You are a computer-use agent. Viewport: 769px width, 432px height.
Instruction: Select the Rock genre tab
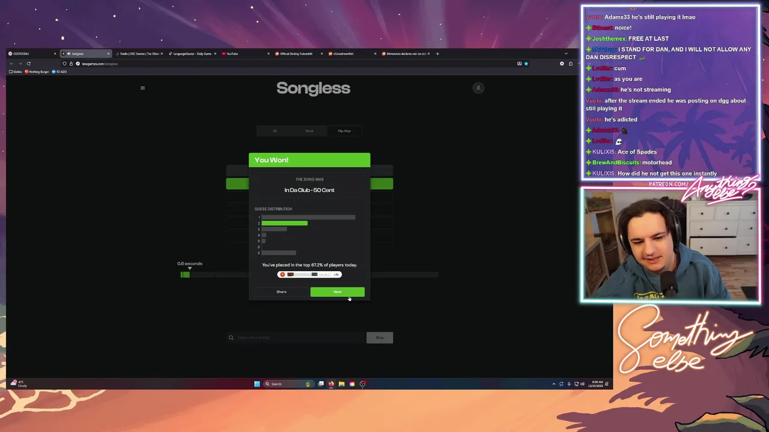click(x=309, y=131)
